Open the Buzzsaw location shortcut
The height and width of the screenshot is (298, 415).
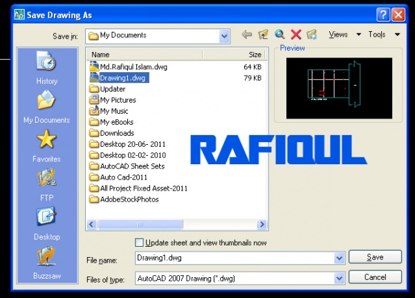[x=46, y=263]
